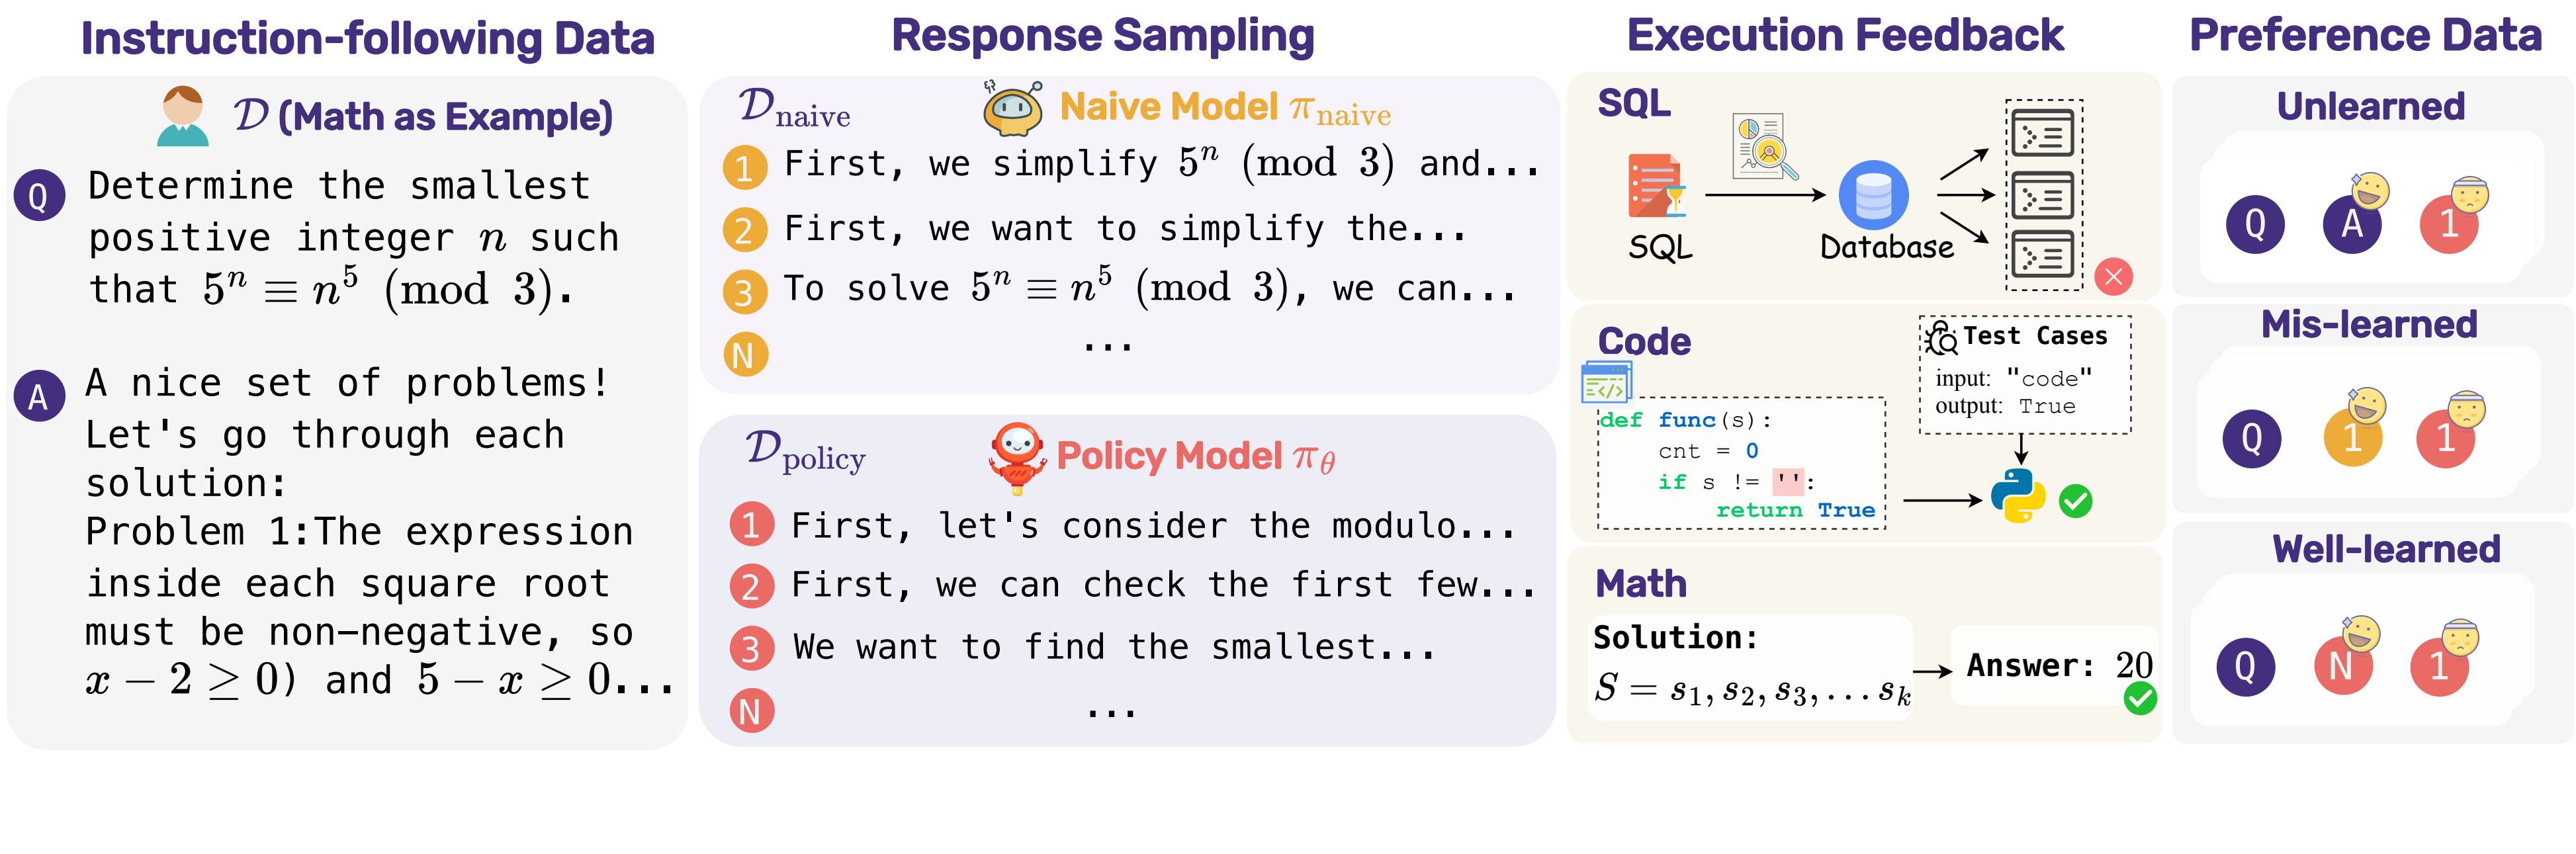Click the blue Database cylinder icon
The image size is (2576, 854).
click(1873, 195)
